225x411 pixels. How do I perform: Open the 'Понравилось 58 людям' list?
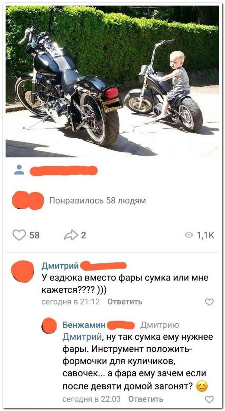(x=98, y=201)
